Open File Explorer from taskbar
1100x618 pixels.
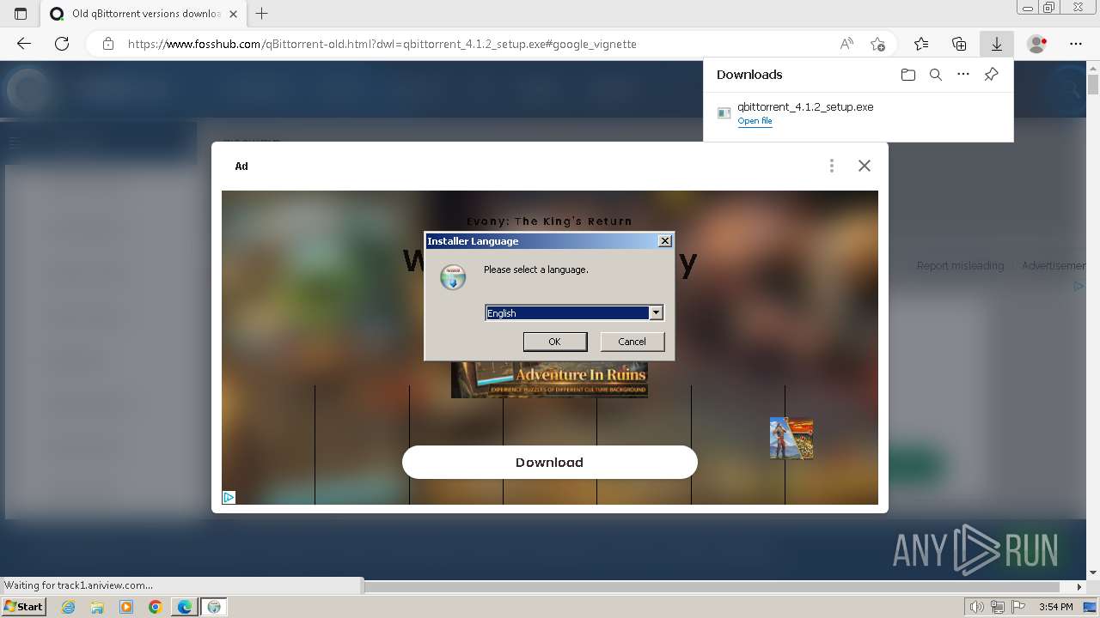[x=97, y=607]
